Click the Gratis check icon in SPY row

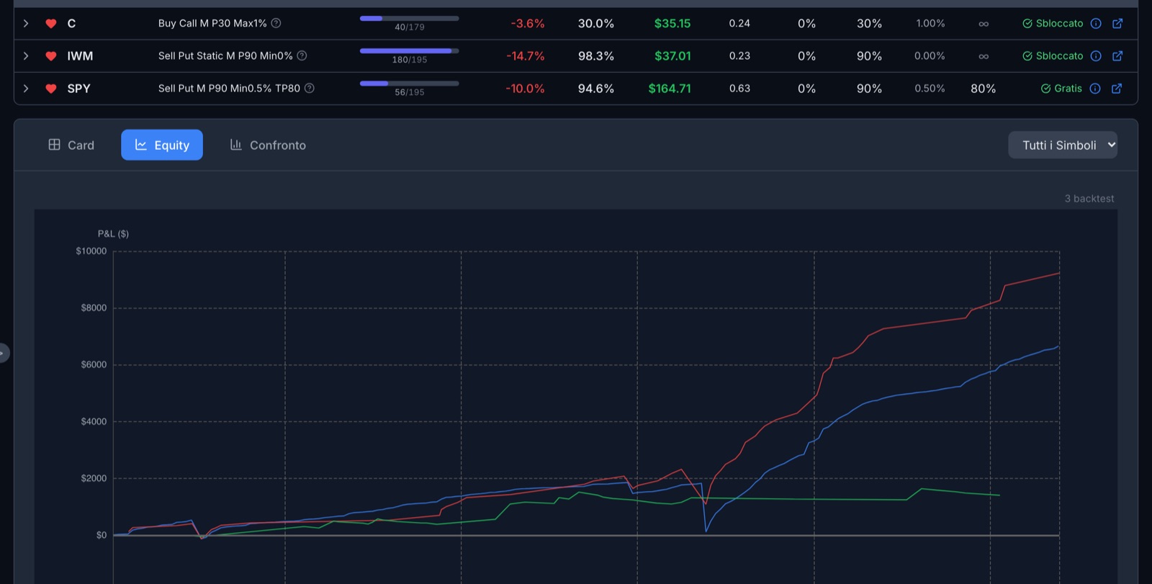point(1045,89)
